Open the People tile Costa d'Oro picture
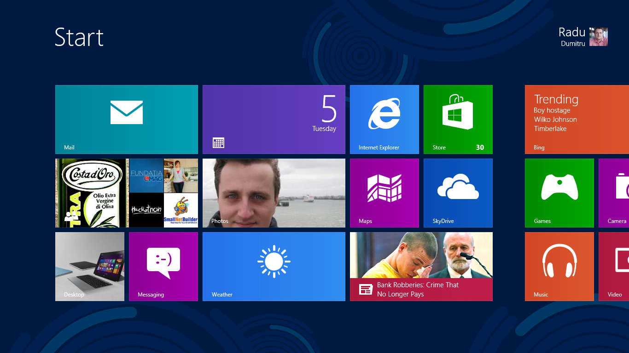The width and height of the screenshot is (629, 353). (x=92, y=193)
